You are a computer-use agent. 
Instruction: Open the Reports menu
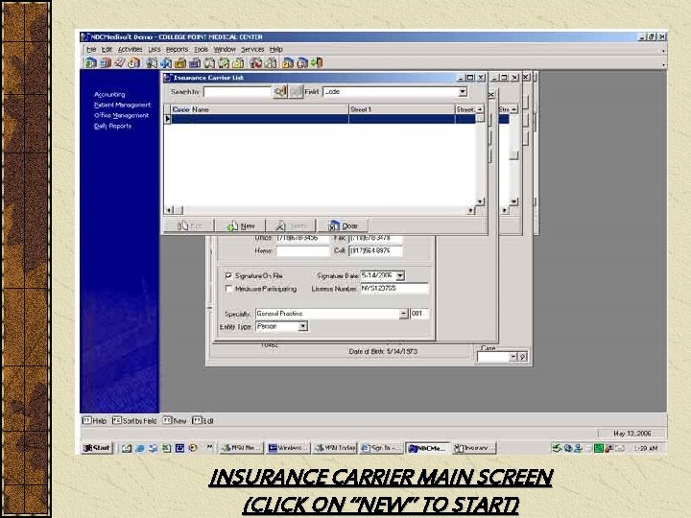coord(178,49)
